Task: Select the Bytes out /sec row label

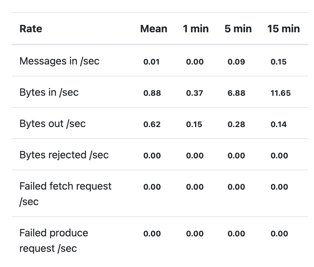Action: (53, 124)
